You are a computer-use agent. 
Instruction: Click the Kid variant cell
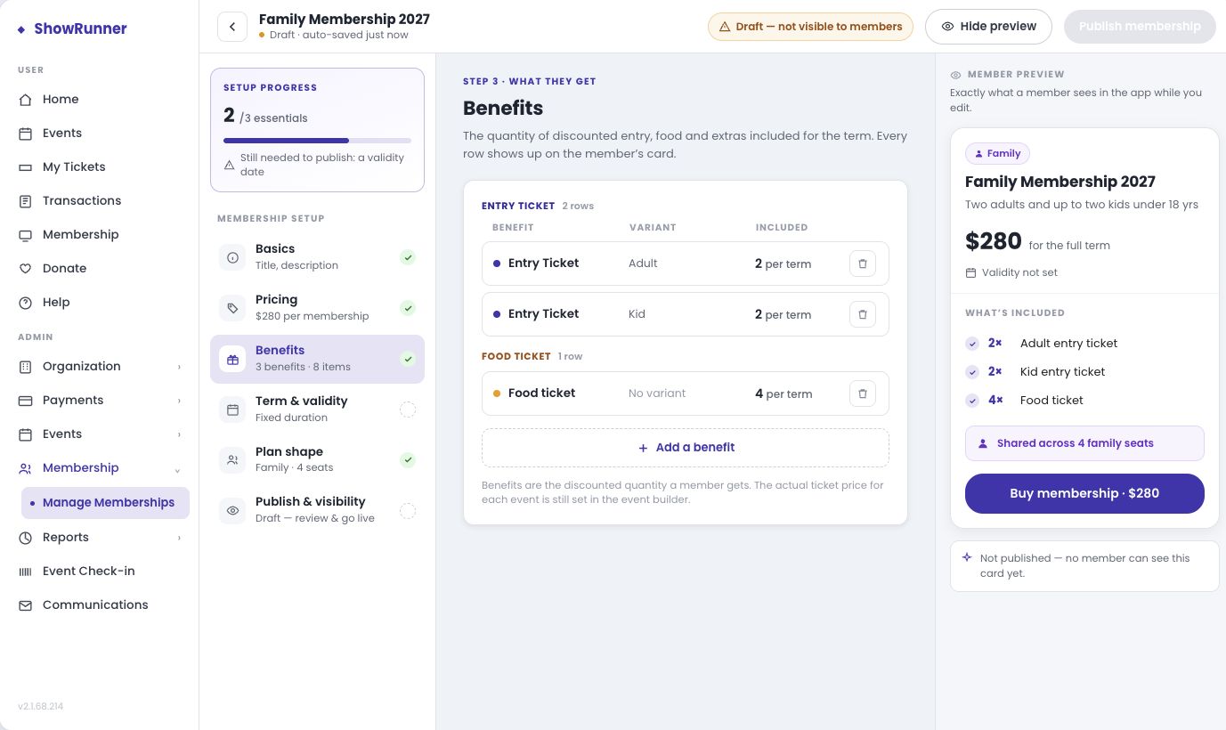pyautogui.click(x=637, y=314)
